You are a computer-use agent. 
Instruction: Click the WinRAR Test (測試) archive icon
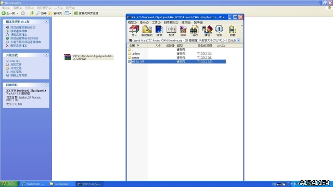(159, 31)
